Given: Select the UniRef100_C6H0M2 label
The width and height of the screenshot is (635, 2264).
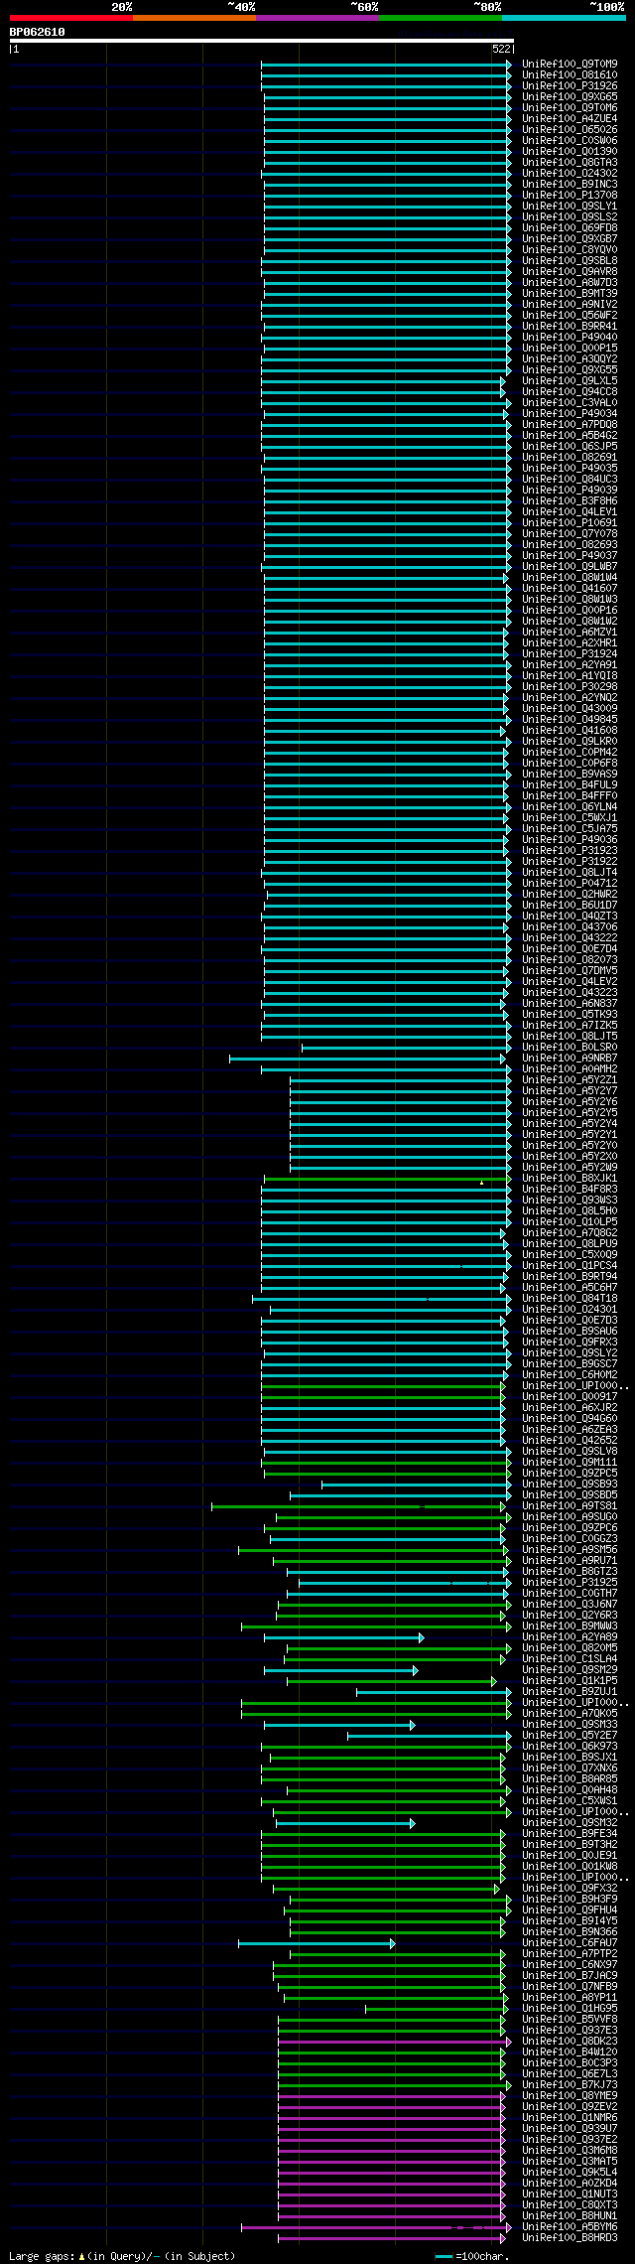Looking at the screenshot, I should pyautogui.click(x=570, y=1375).
